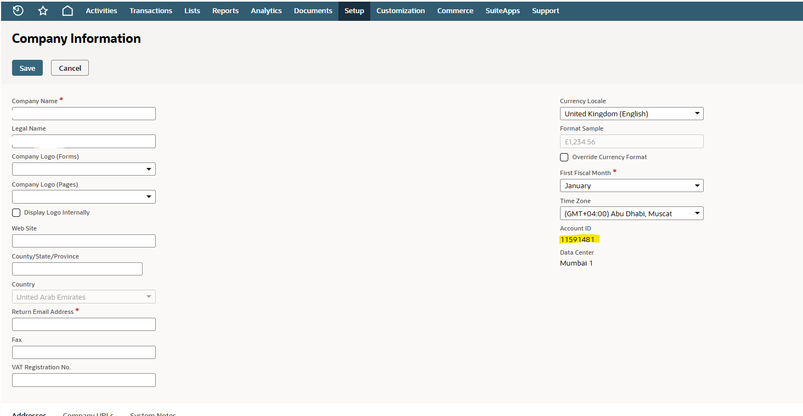Focus the County/State/Province field

pos(77,269)
